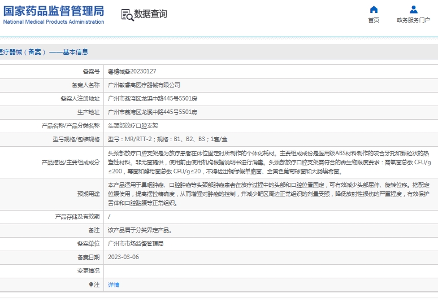Click the 首页 text link
This screenshot has height=302, width=438.
tap(374, 20)
